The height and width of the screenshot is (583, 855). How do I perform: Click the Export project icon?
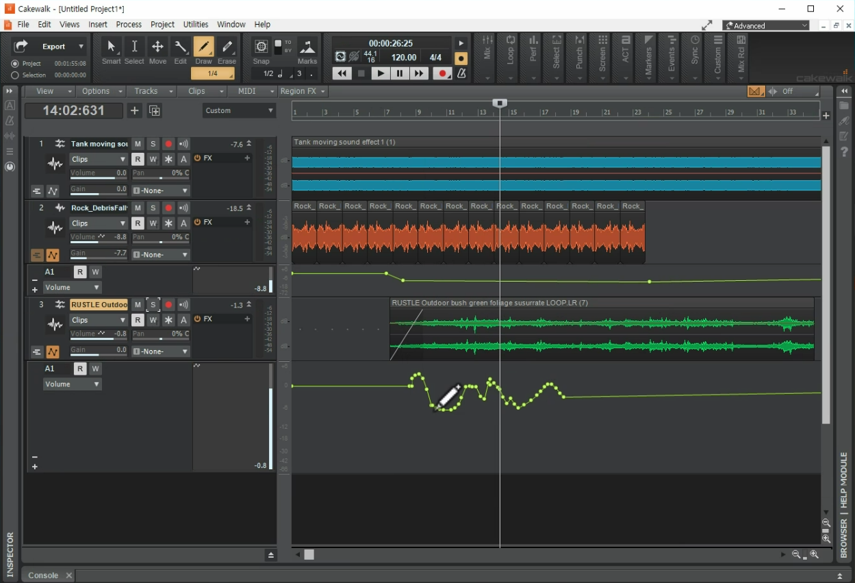coord(21,46)
